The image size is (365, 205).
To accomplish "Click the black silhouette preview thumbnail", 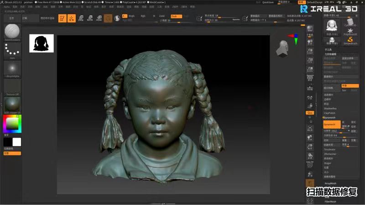I will click(42, 43).
